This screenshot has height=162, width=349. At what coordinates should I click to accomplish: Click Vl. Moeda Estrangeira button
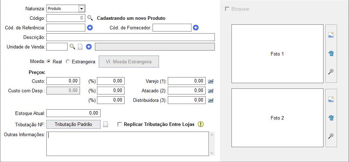pos(129,62)
